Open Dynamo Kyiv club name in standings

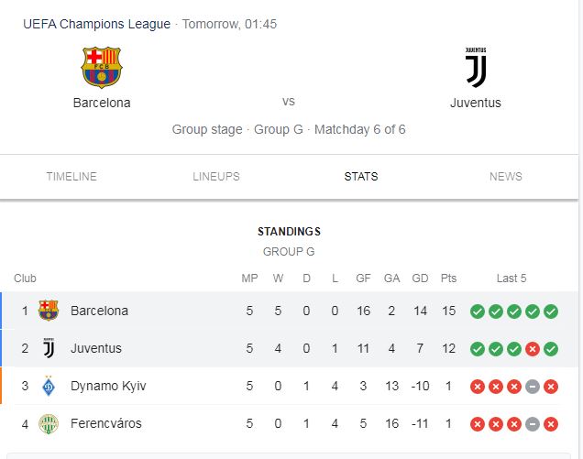tap(108, 386)
